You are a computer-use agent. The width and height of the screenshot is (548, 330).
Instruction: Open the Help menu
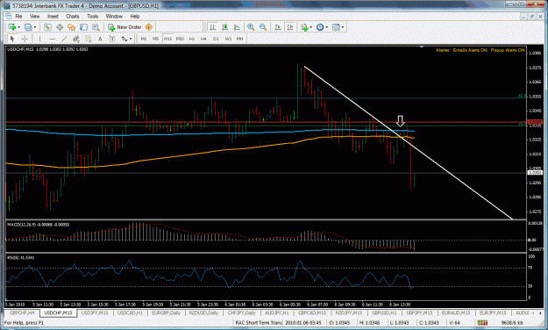coord(135,16)
